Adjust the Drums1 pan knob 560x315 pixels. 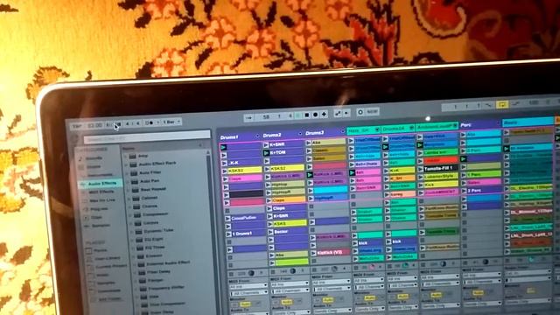tap(251, 273)
